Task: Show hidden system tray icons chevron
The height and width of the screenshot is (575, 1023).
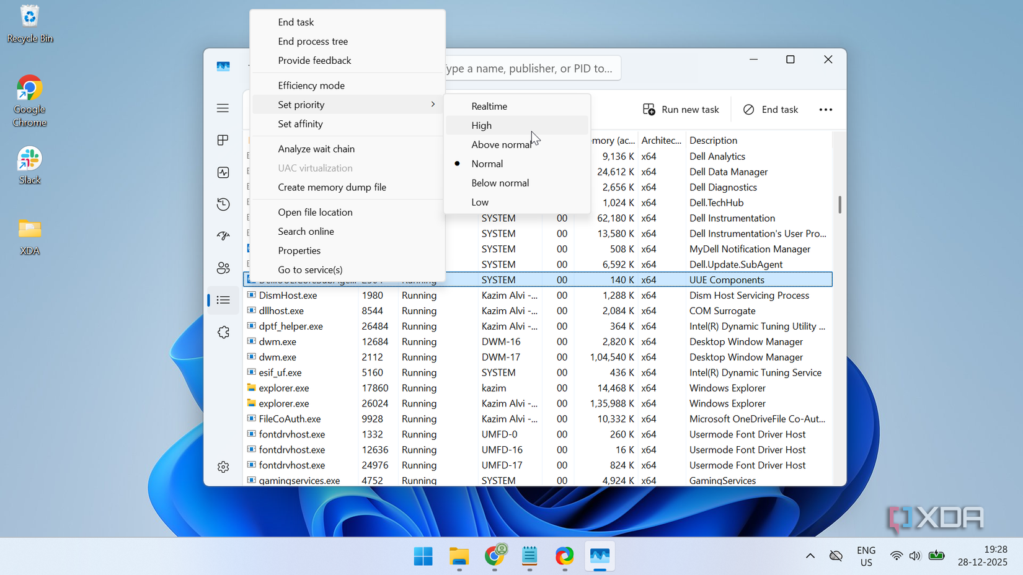Action: pos(810,556)
